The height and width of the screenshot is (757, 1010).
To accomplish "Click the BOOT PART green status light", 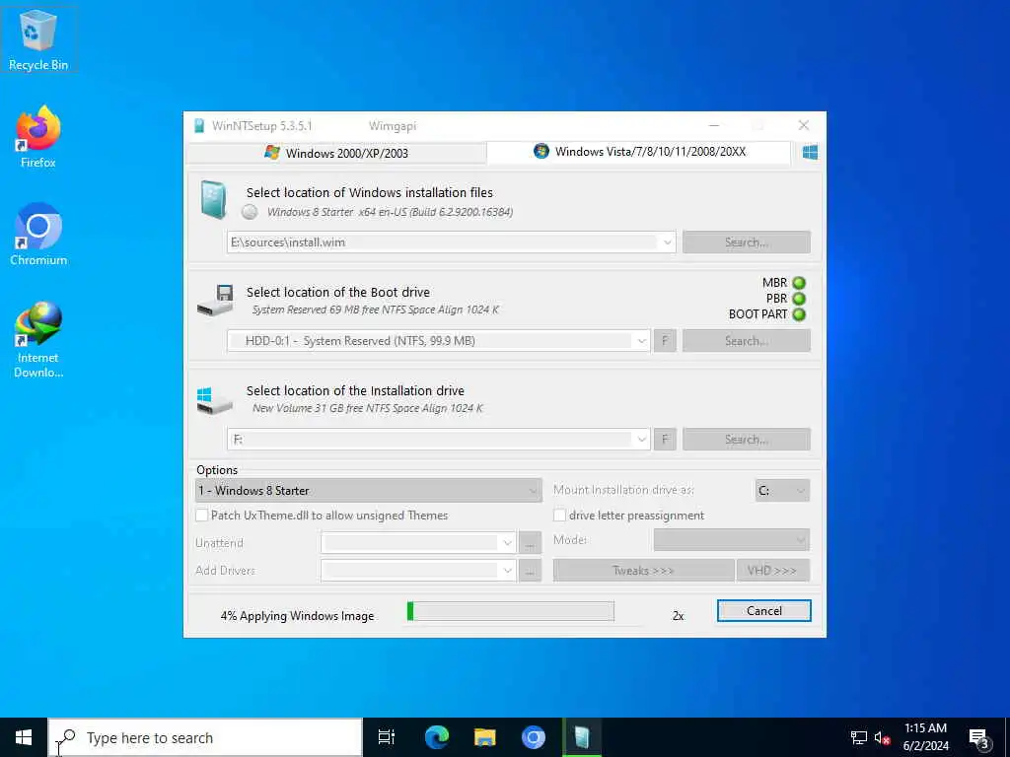I will (x=799, y=314).
